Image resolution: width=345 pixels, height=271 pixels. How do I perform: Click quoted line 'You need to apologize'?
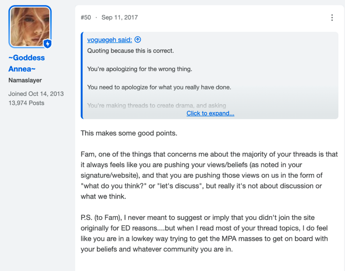click(159, 87)
